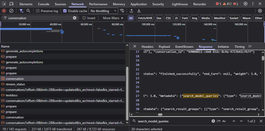The height and width of the screenshot is (131, 265).
Task: Clear the network log
Action: tap(11, 11)
